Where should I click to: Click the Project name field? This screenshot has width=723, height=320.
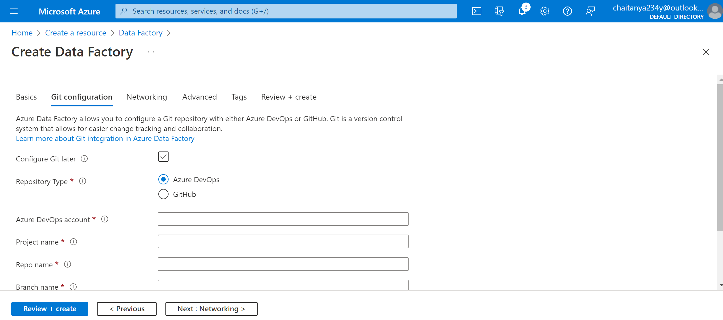(283, 241)
